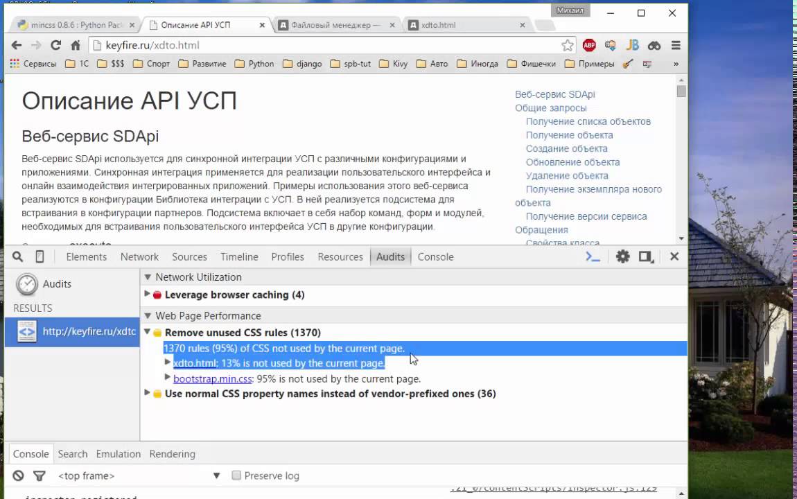Collapse Remove unused CSS rules (1370)
The image size is (797, 499).
click(147, 332)
